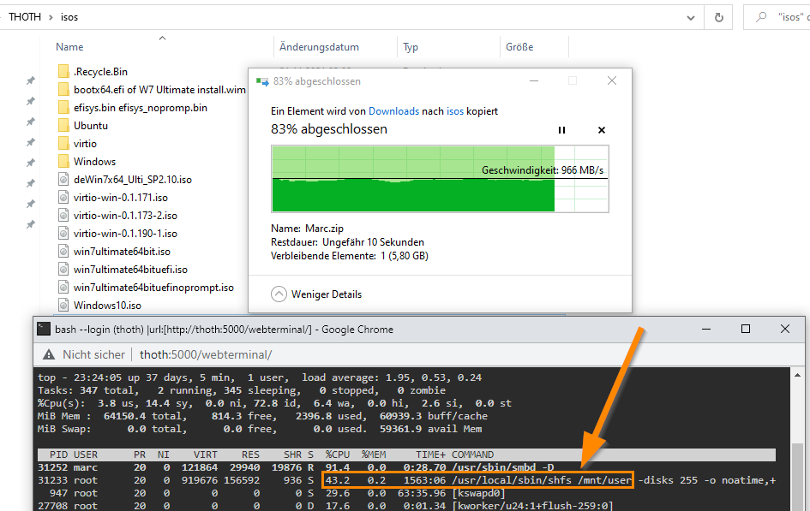Click the terminal scrollbar up arrow

798,375
